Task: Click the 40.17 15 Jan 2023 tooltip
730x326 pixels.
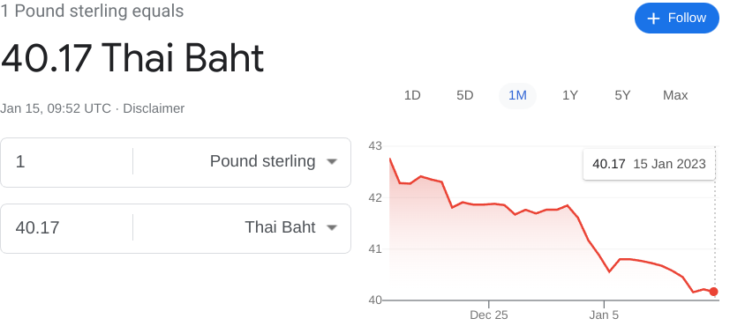Action: (649, 164)
